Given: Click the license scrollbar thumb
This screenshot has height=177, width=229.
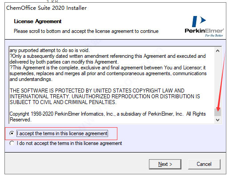Looking at the screenshot, I should coord(217,112).
